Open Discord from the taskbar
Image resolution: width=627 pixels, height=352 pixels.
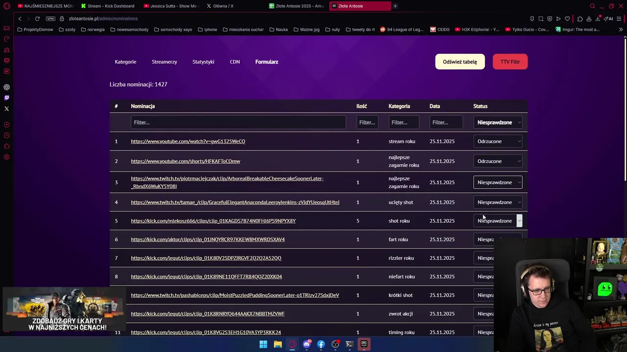pyautogui.click(x=307, y=344)
